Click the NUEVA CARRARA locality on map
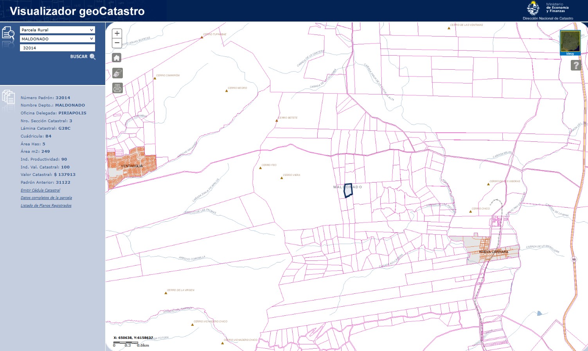Image resolution: width=588 pixels, height=351 pixels. tap(493, 252)
